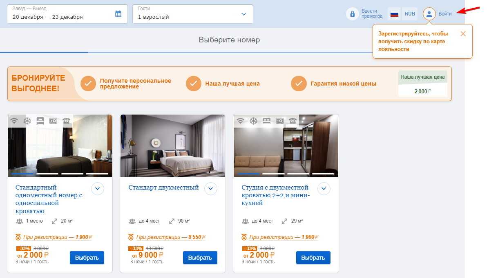This screenshot has height=278, width=489.
Task: Close the loyalty card registration tooltip
Action: point(463,34)
